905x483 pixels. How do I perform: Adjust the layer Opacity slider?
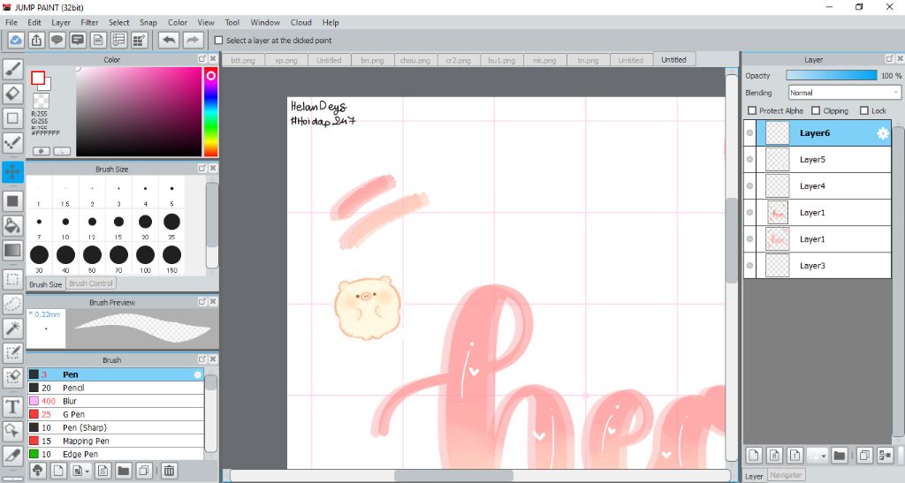point(831,76)
